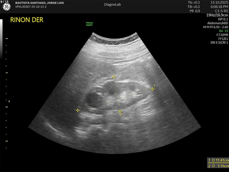Select the 1 D 11.41cm measurement result
This screenshot has height=172, width=229.
218,160
